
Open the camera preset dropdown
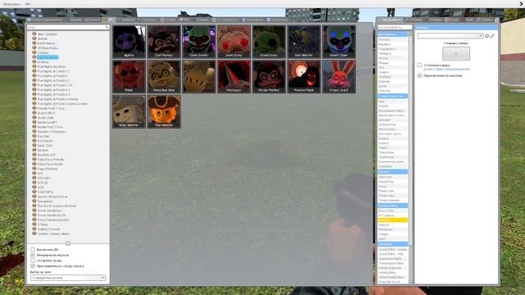pyautogui.click(x=450, y=36)
